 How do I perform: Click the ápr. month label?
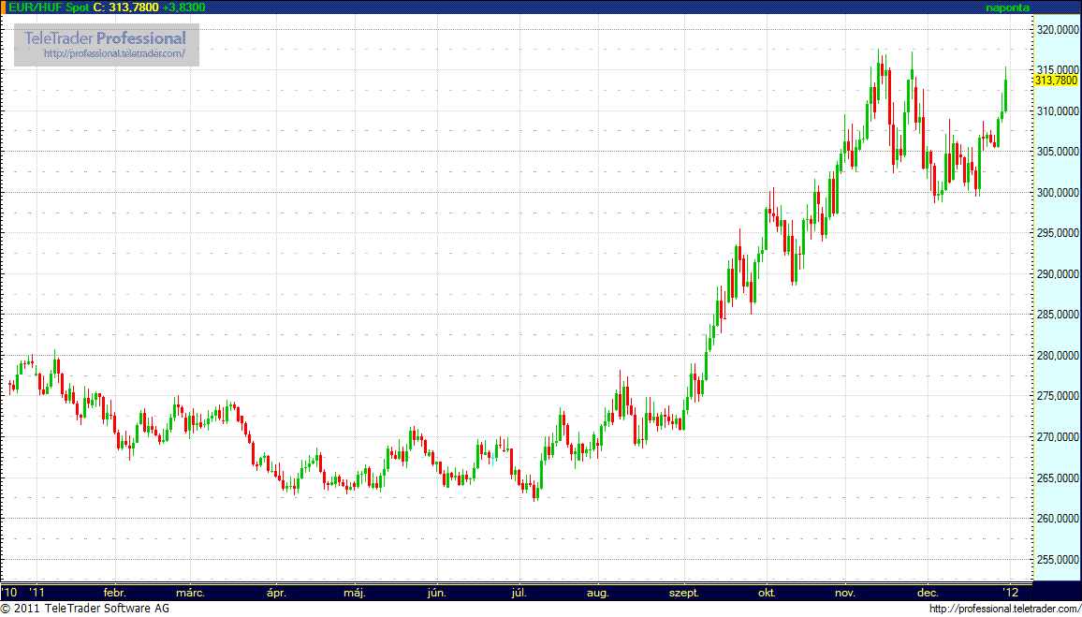pyautogui.click(x=277, y=593)
